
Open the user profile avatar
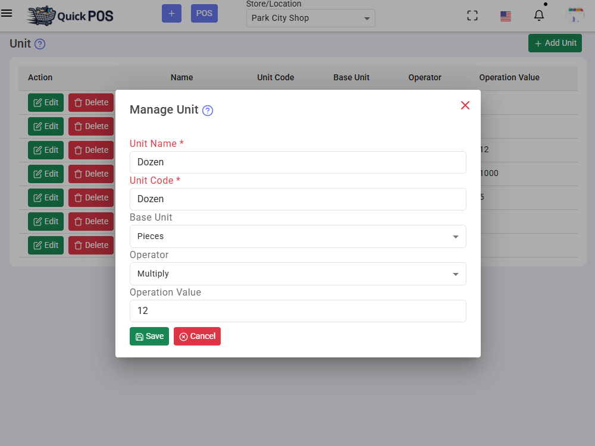click(575, 15)
